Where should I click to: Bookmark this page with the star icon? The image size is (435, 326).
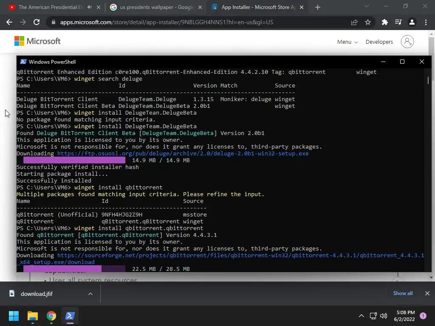[368, 22]
